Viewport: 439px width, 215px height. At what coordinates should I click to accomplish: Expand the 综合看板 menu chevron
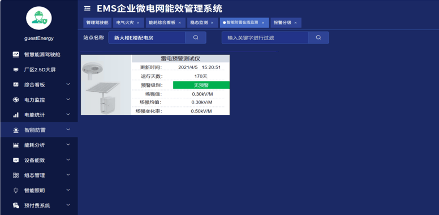[x=68, y=84]
